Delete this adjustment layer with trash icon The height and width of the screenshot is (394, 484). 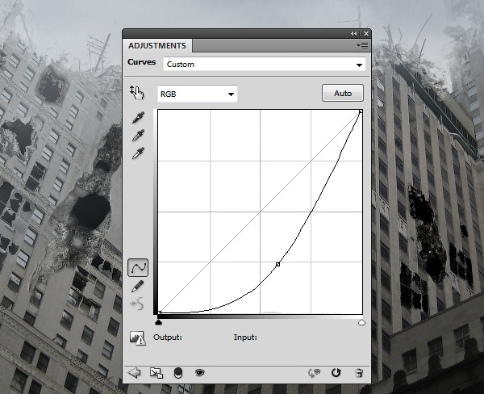tap(359, 372)
